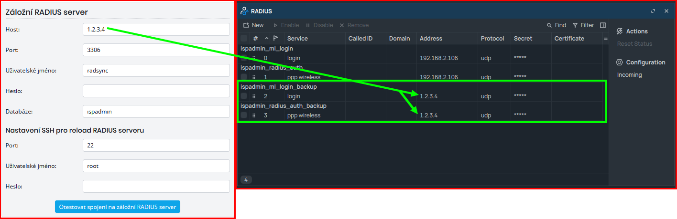Click the drag handle of row 3

(x=254, y=115)
